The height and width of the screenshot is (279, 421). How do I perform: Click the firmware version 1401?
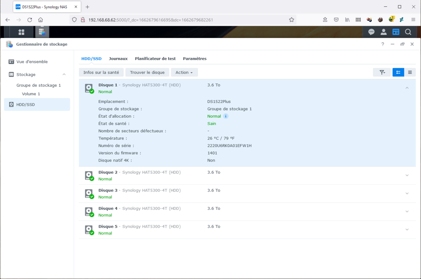212,153
